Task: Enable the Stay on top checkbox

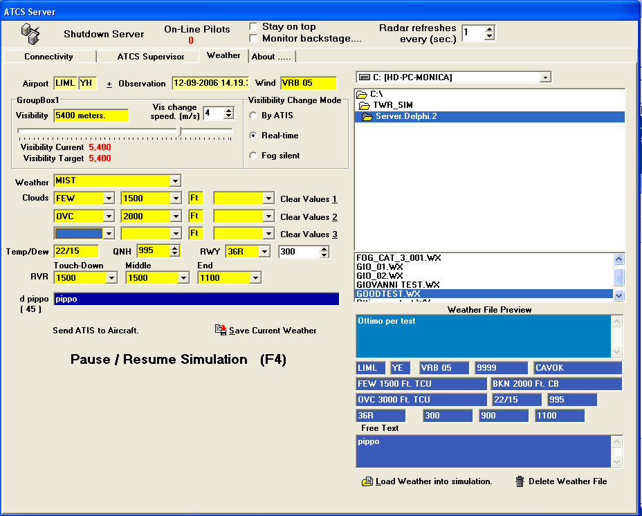Action: tap(253, 27)
